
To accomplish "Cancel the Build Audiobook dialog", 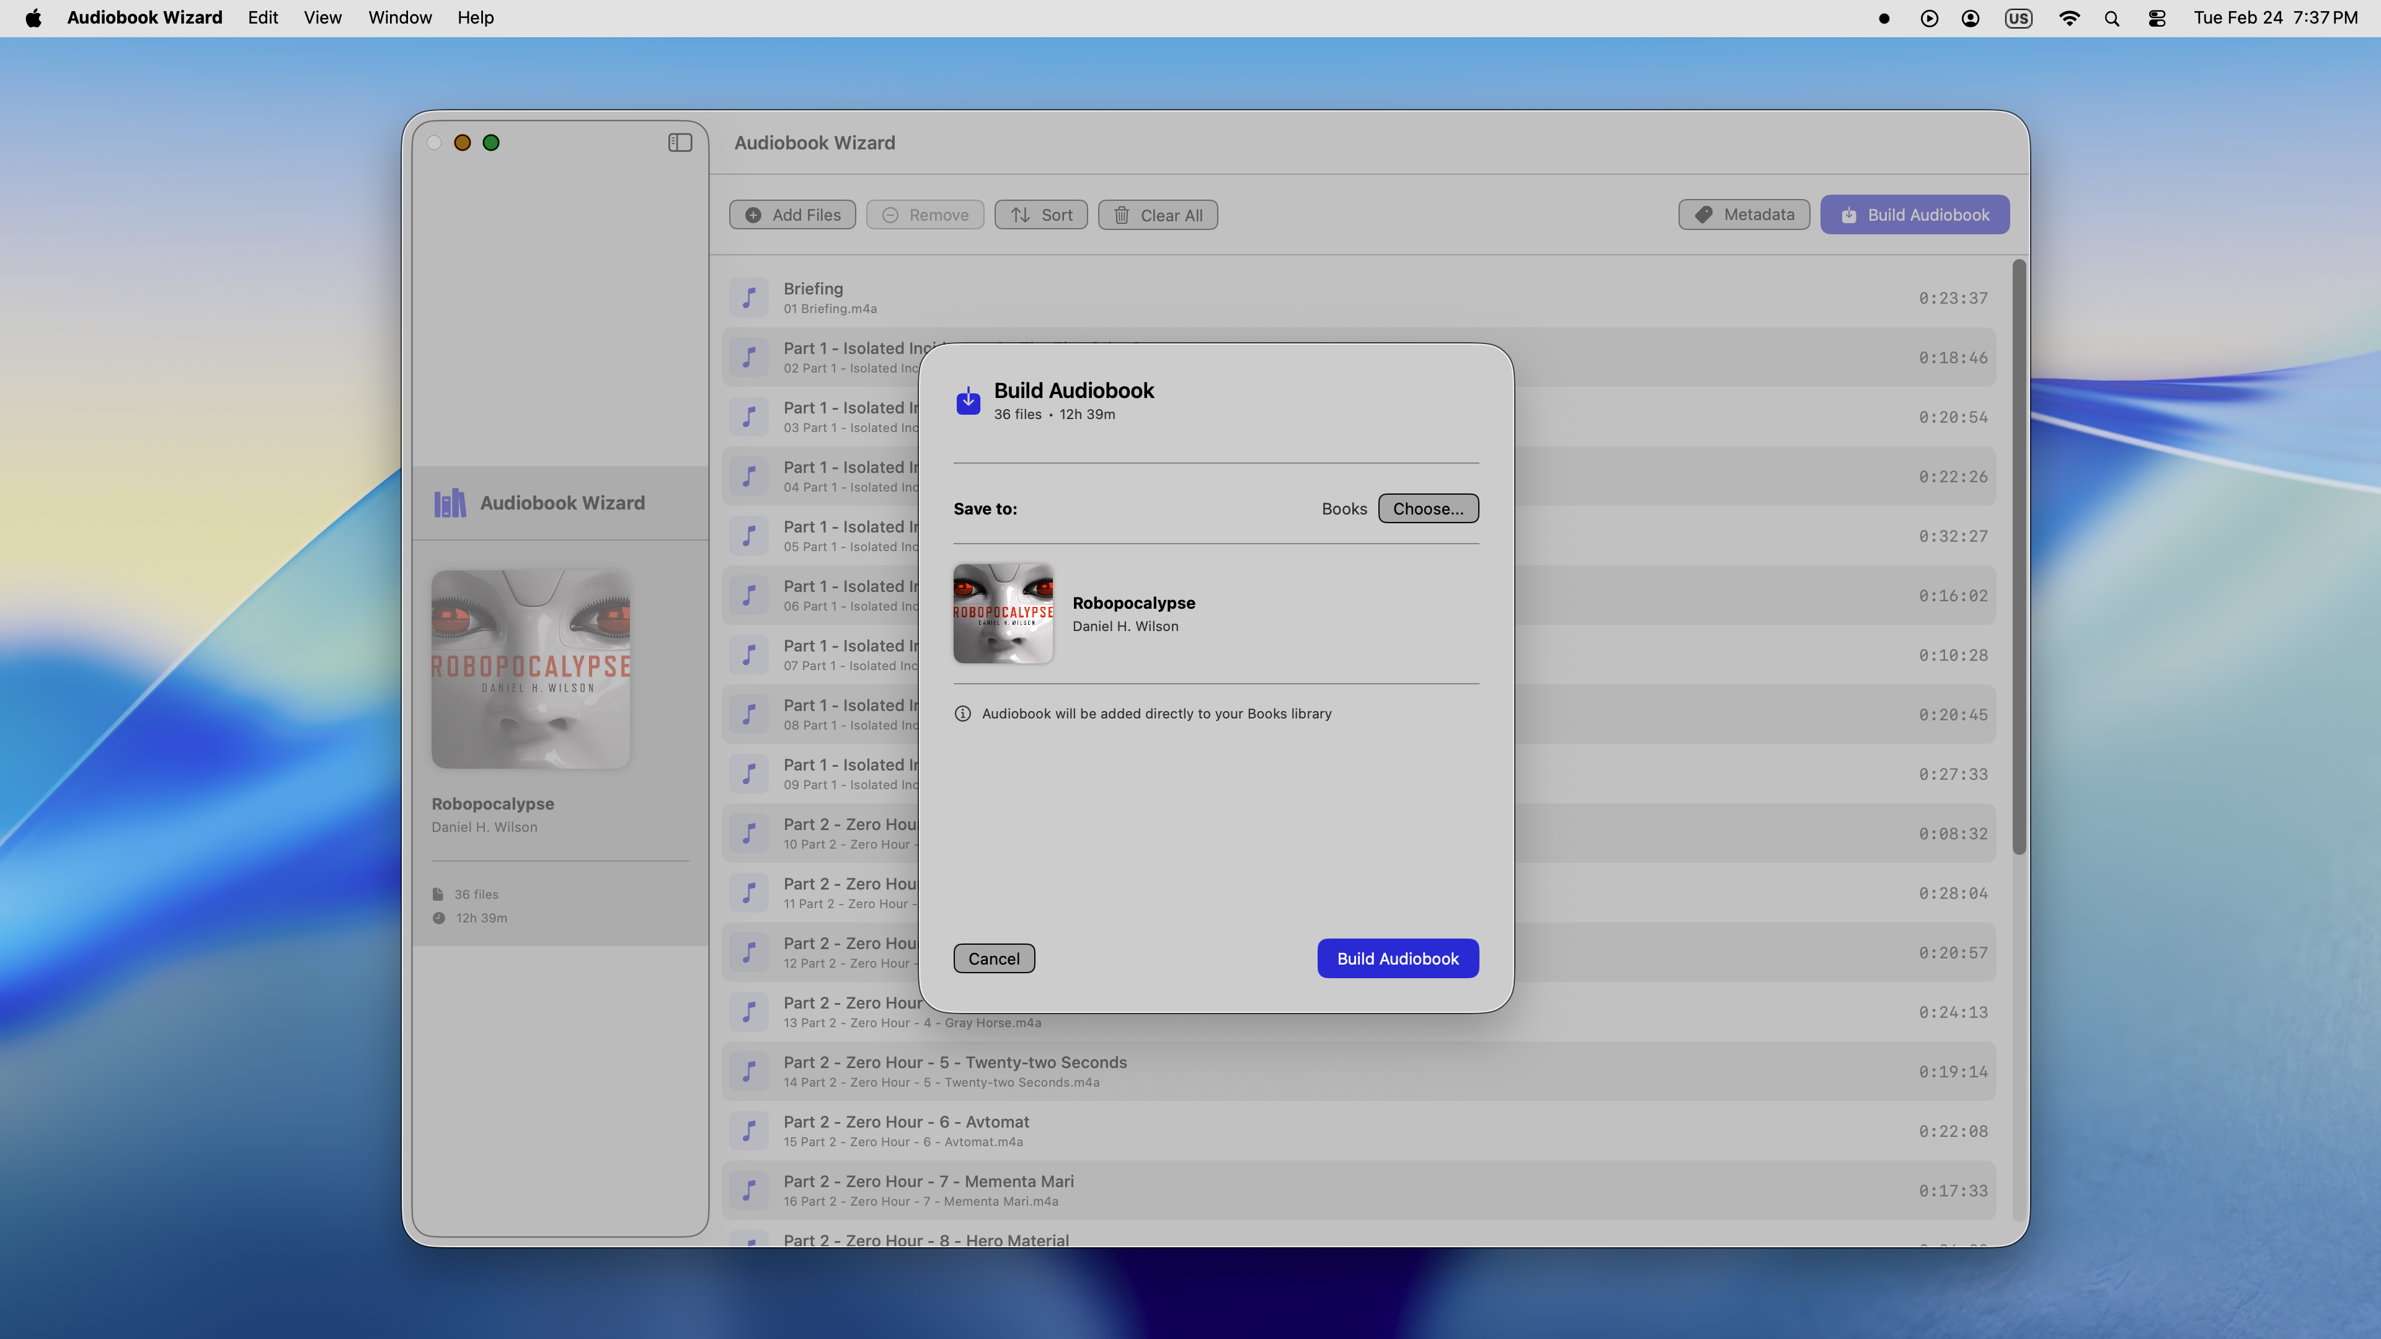I will tap(993, 958).
